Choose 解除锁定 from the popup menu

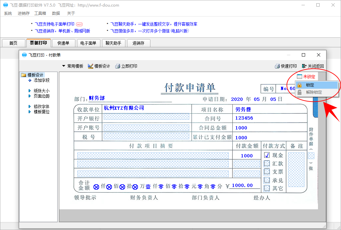(317, 92)
